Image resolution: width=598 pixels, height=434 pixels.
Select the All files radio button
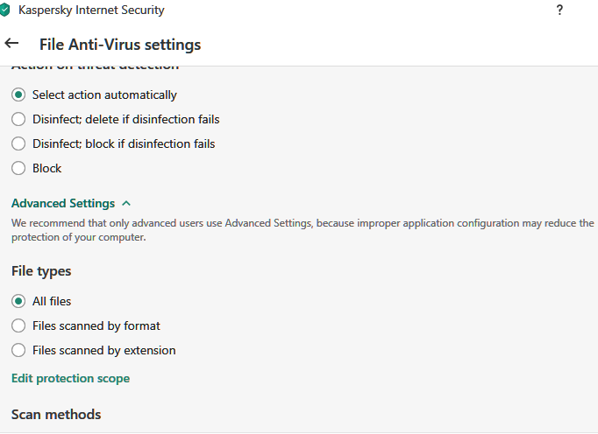[18, 301]
